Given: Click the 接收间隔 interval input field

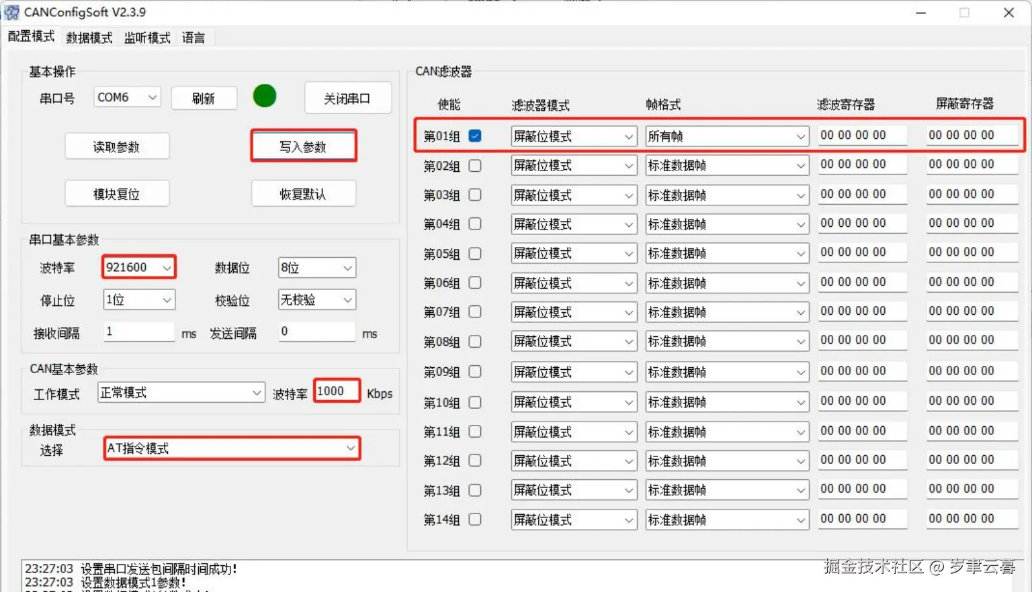Looking at the screenshot, I should tap(138, 332).
